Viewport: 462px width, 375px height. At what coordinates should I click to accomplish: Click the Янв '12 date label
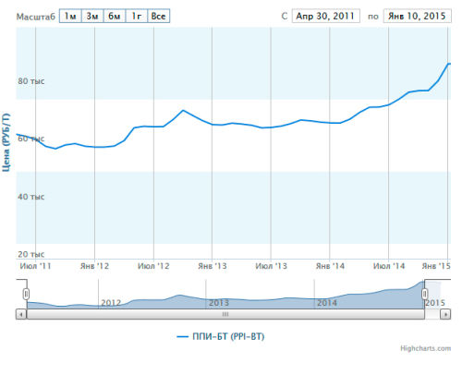click(x=94, y=266)
